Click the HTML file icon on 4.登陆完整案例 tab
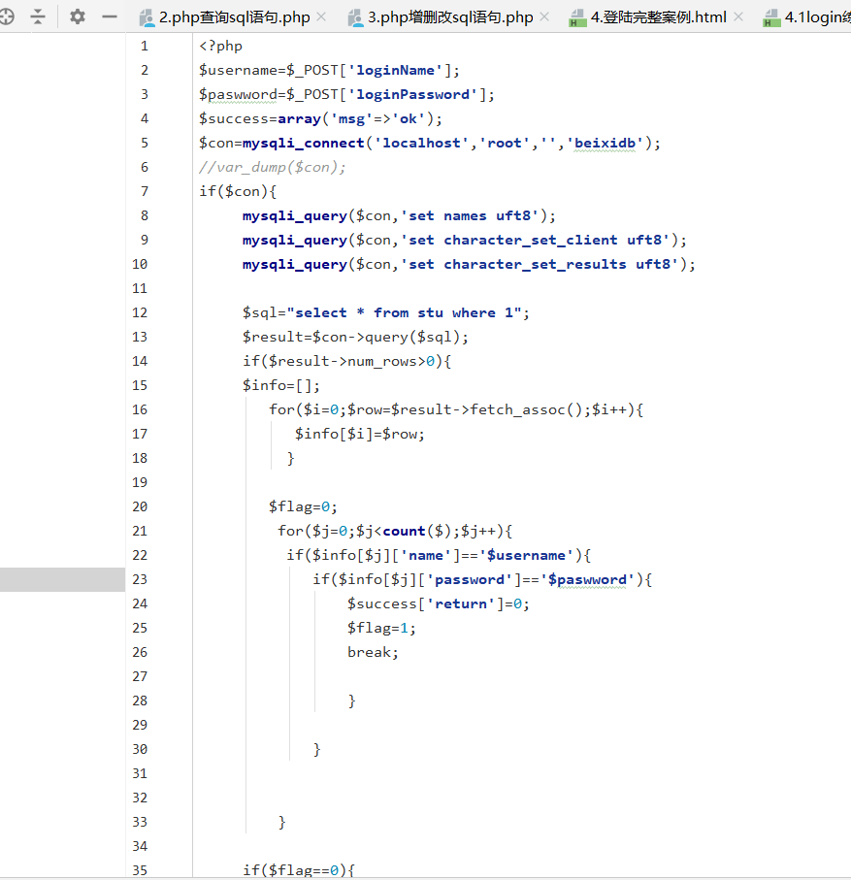This screenshot has height=880, width=851. click(577, 18)
